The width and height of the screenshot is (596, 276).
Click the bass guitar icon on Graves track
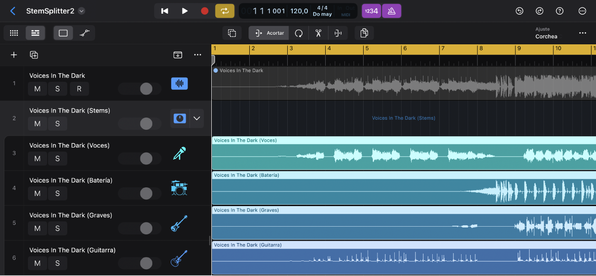[179, 223]
